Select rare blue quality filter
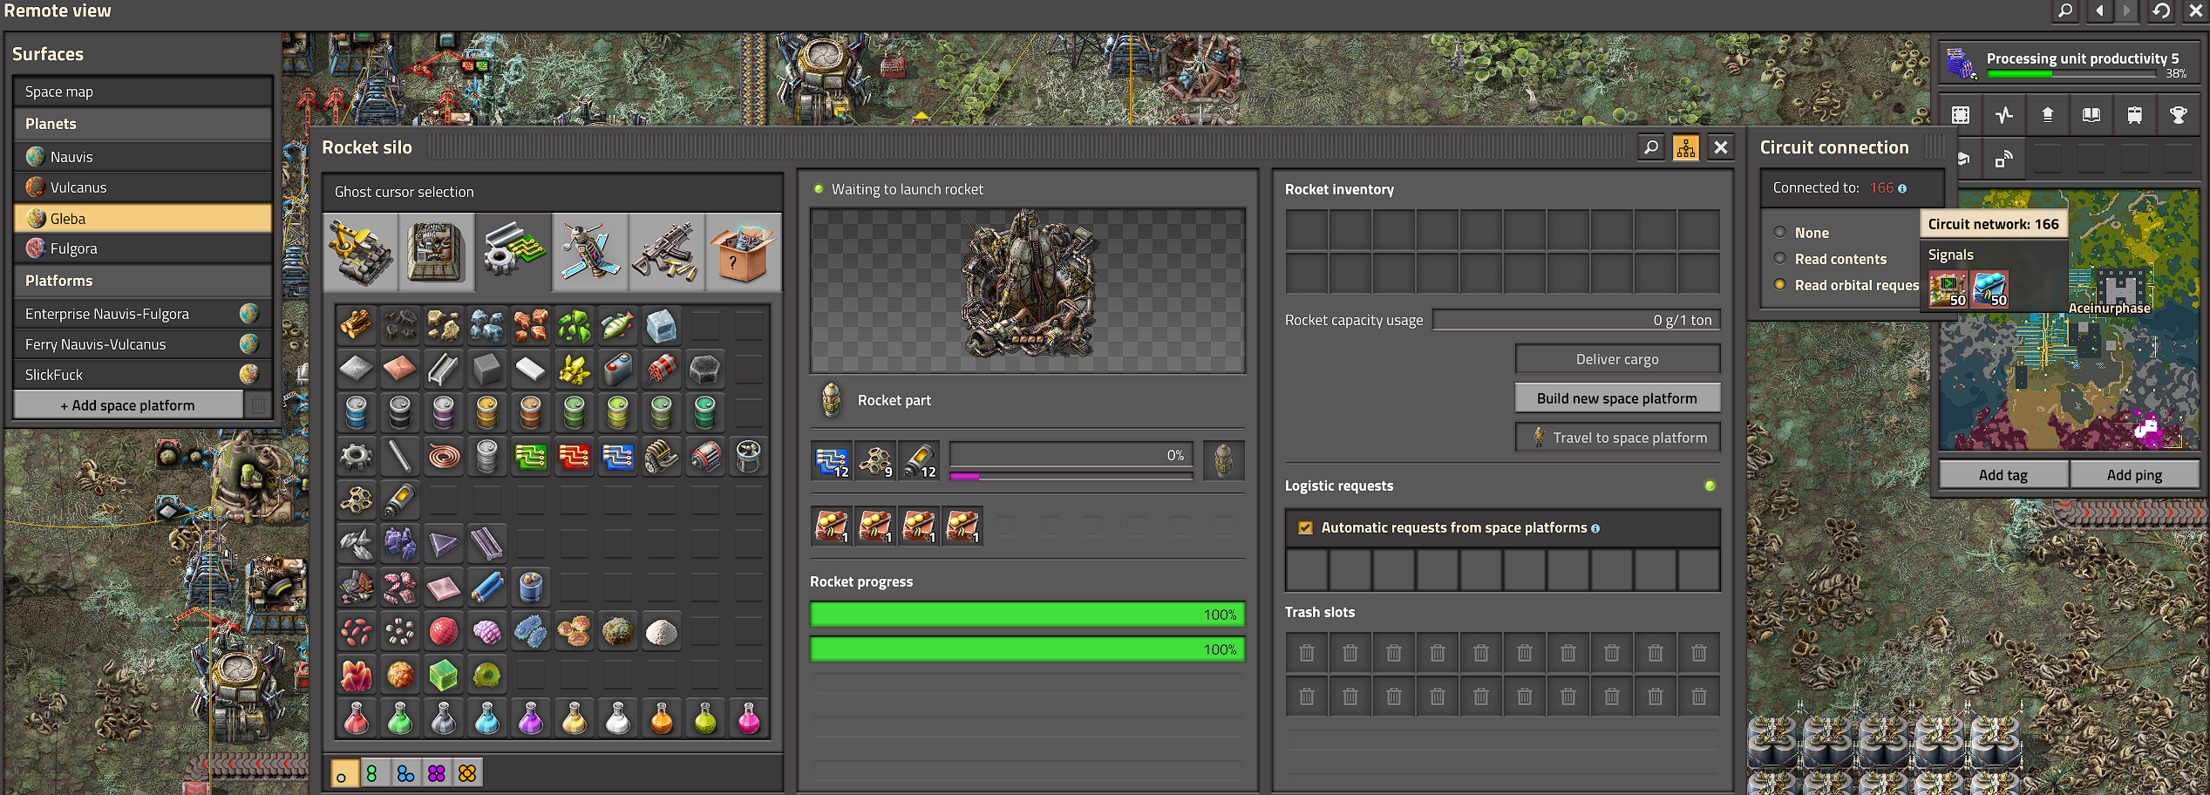Screen dimensions: 2210x795 [405, 773]
